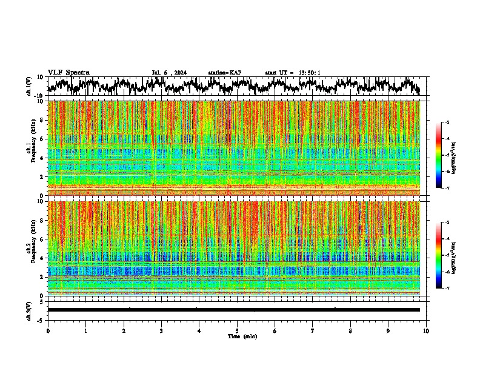Click the ch.1 color scale bar

tap(438, 155)
